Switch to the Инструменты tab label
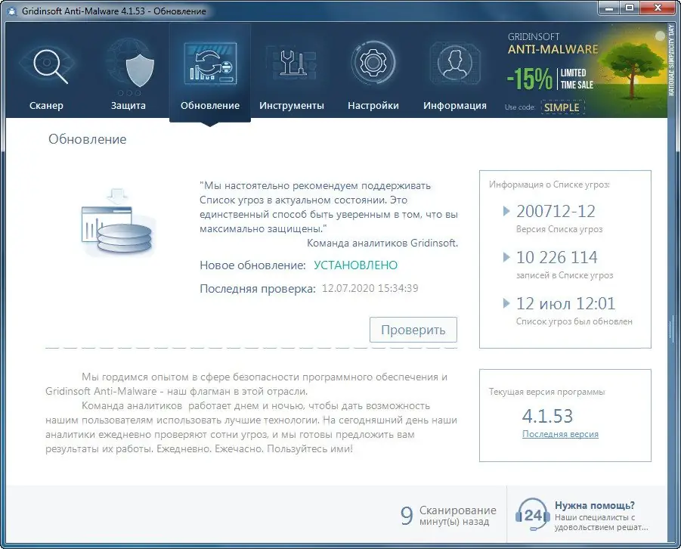The image size is (681, 549). [x=292, y=106]
